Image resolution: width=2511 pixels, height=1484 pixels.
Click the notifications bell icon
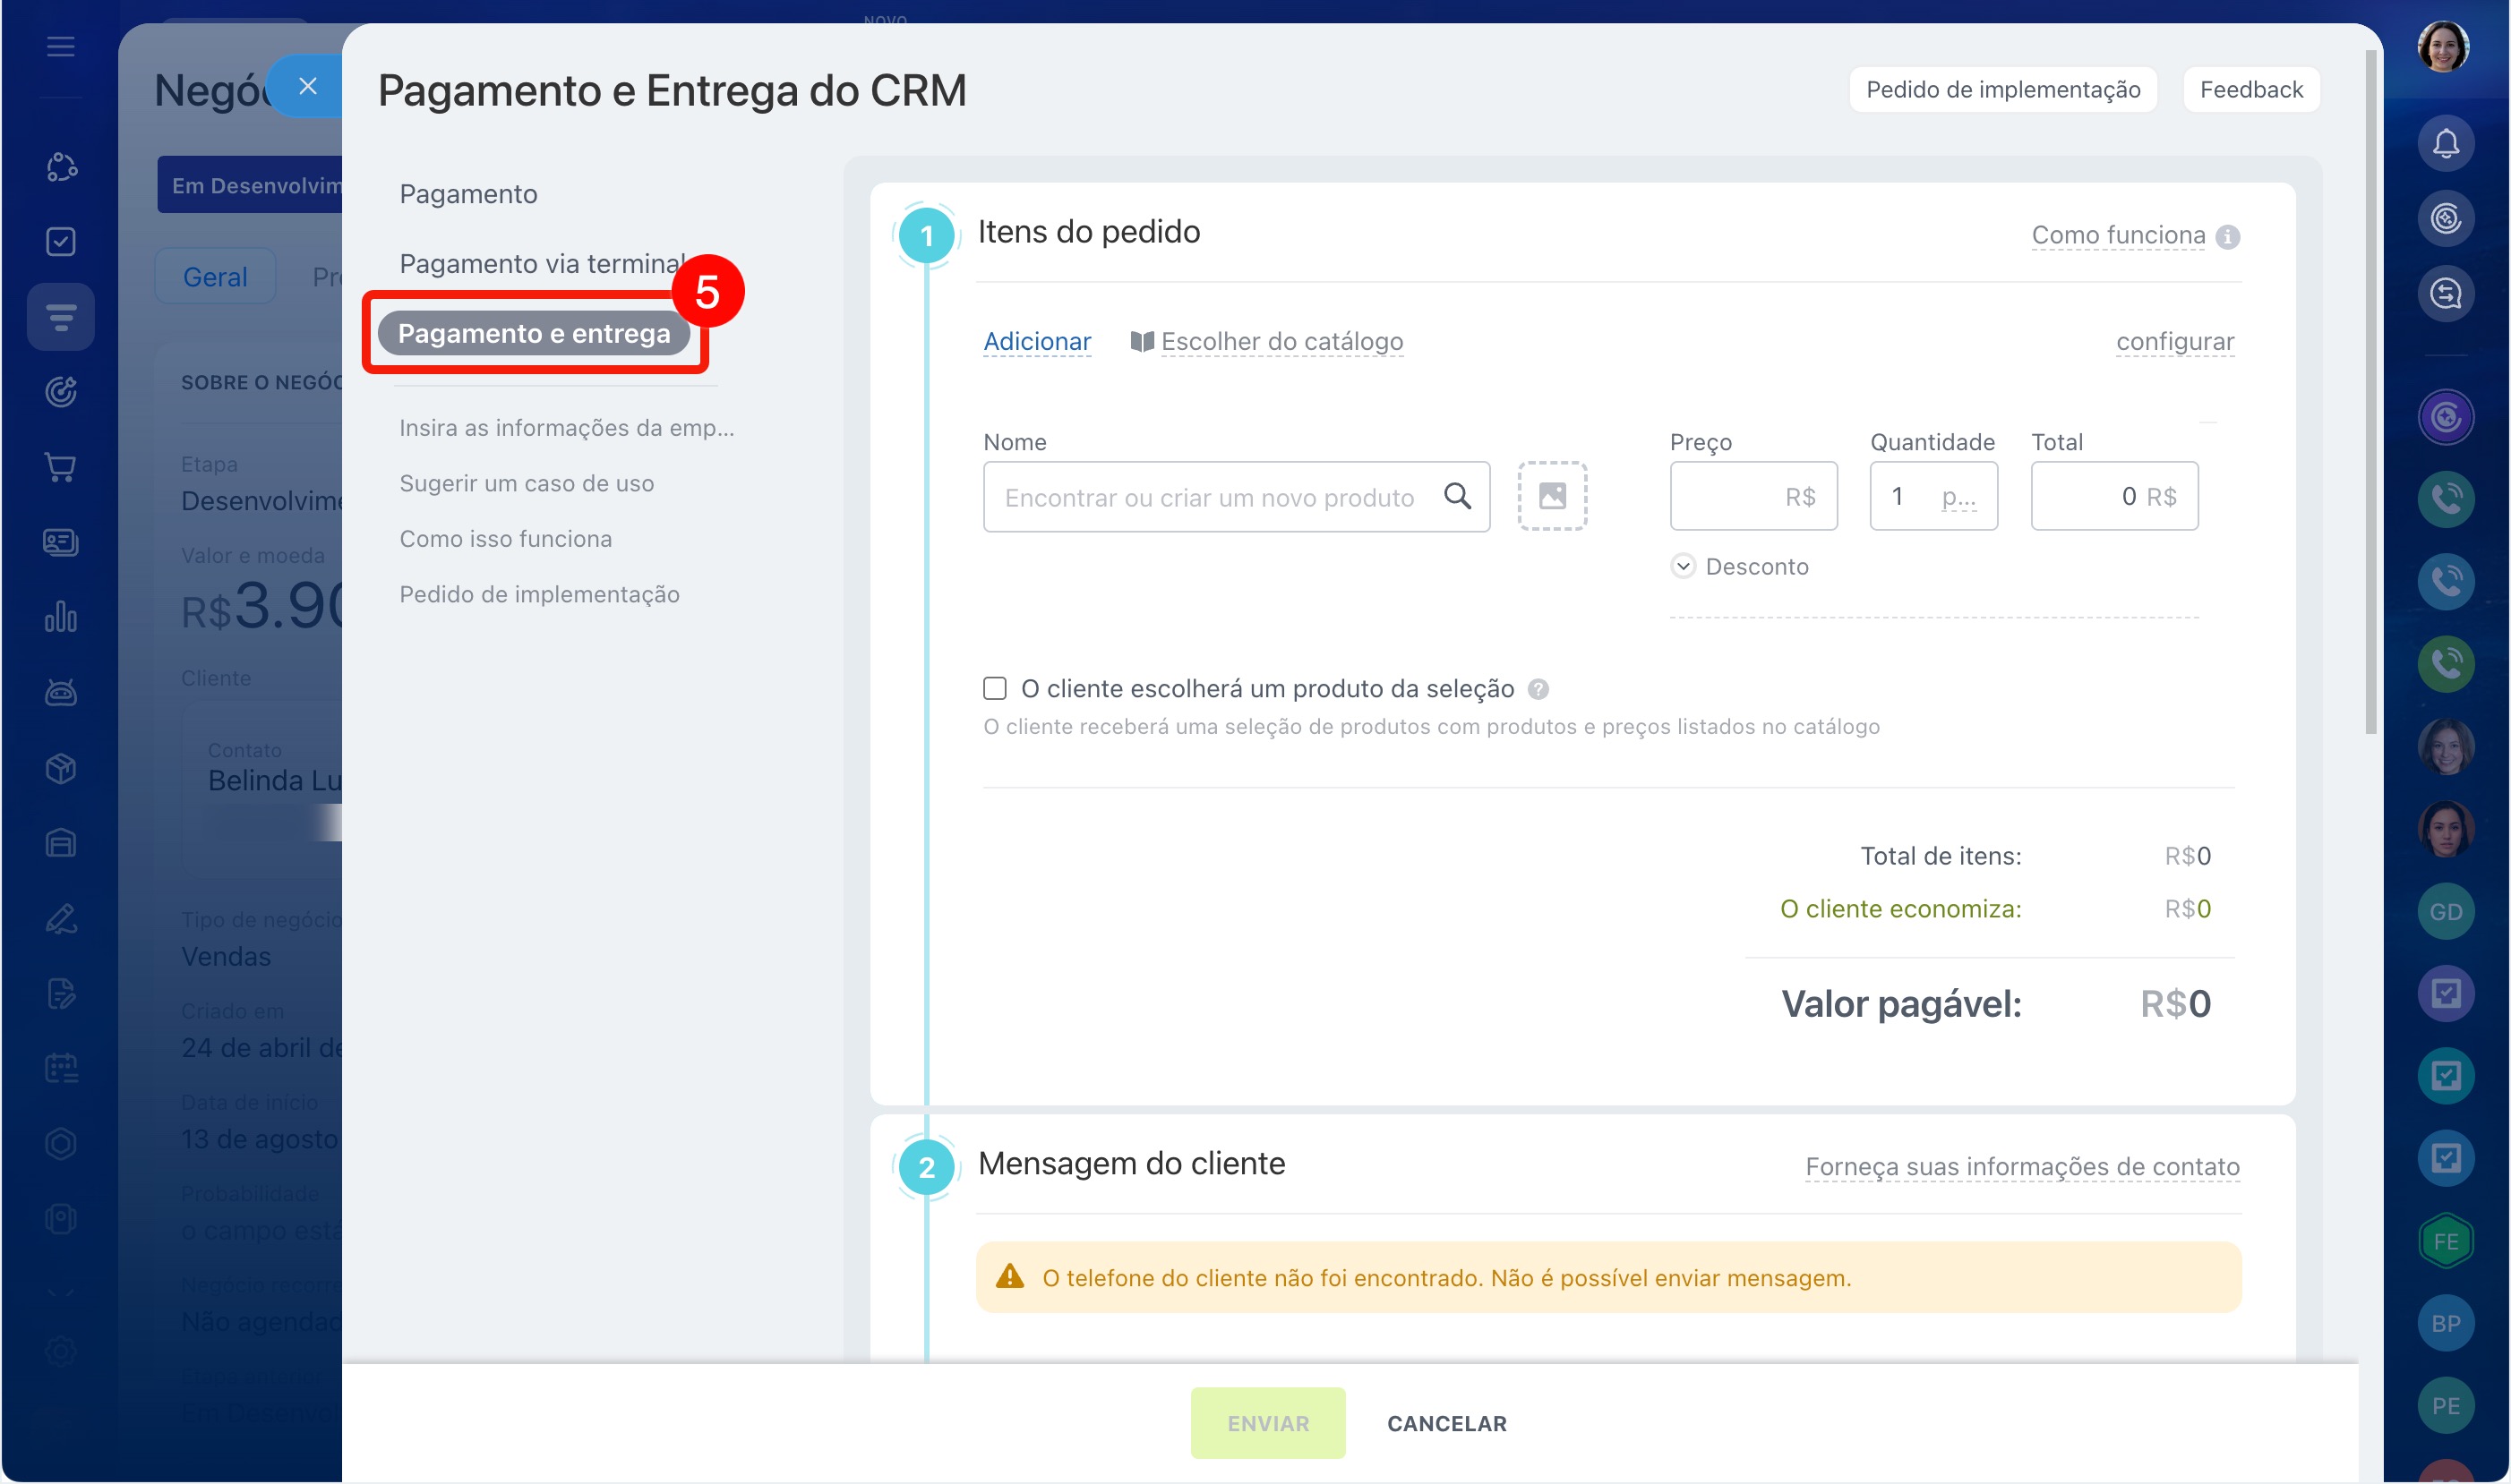pyautogui.click(x=2445, y=144)
